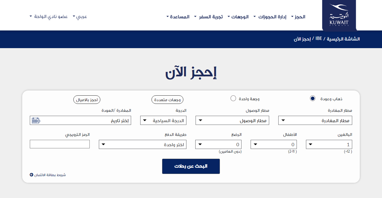
Task: Open the الأطفال children count dropdown
Action: pyautogui.click(x=273, y=144)
